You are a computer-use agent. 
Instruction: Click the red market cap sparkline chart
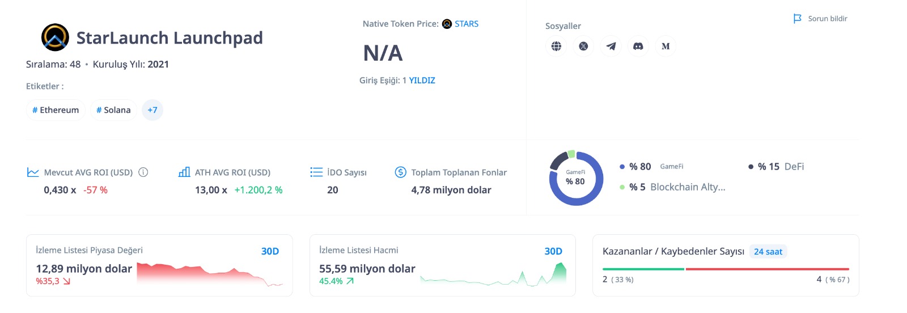click(210, 274)
